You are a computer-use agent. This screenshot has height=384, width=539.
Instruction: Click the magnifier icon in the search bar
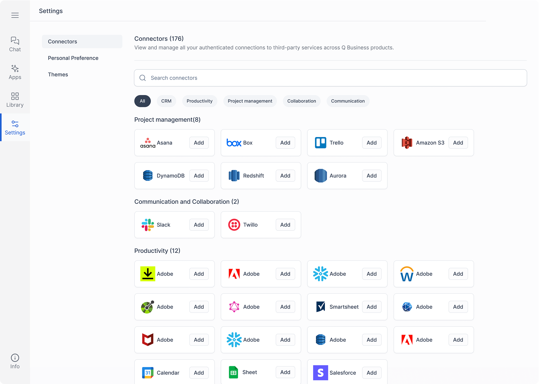pyautogui.click(x=143, y=78)
